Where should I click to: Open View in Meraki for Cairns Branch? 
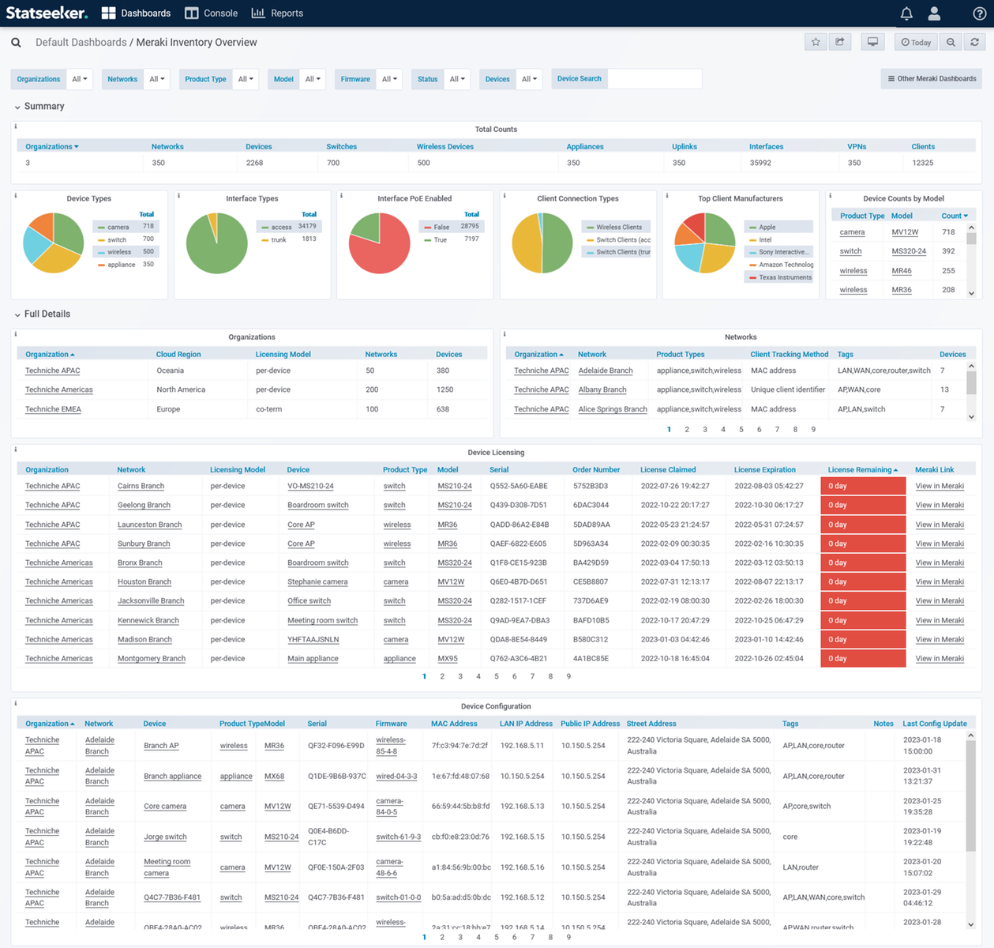point(939,486)
